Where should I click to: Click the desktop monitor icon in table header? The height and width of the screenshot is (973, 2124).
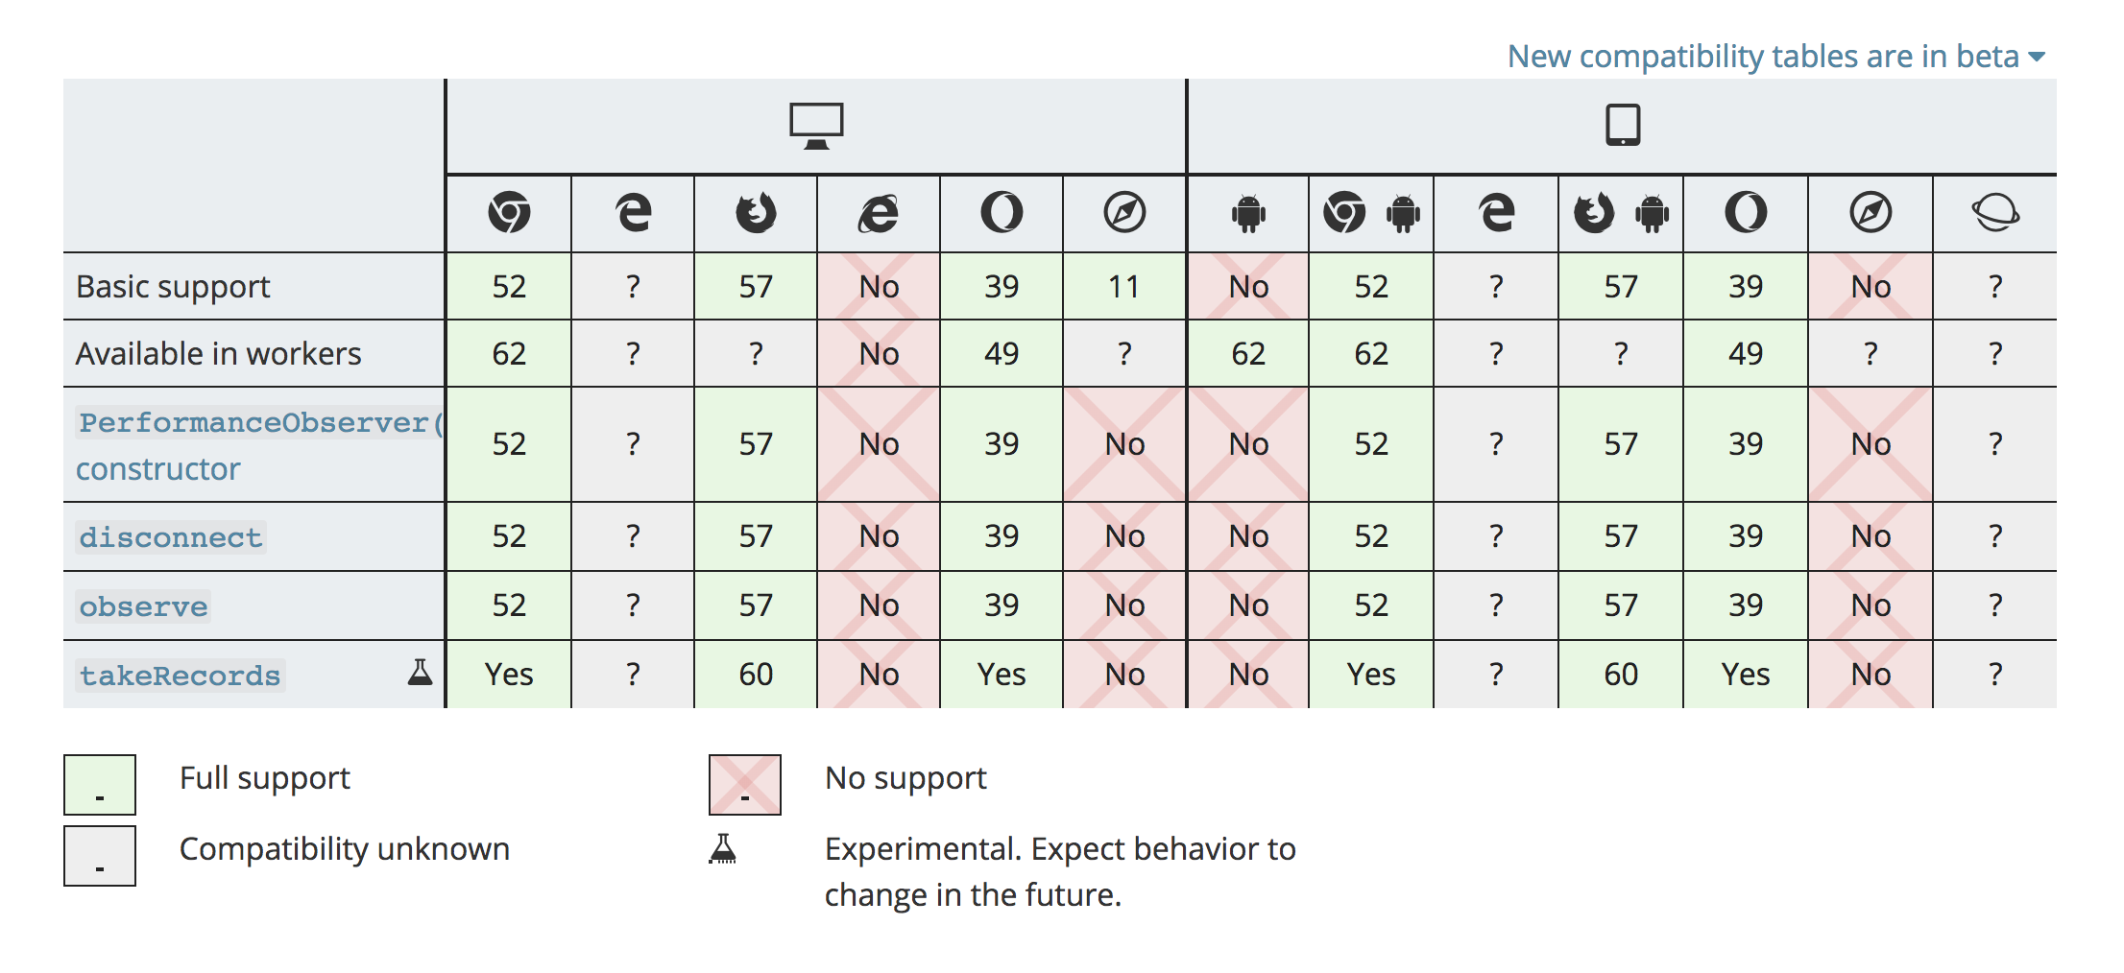click(816, 126)
